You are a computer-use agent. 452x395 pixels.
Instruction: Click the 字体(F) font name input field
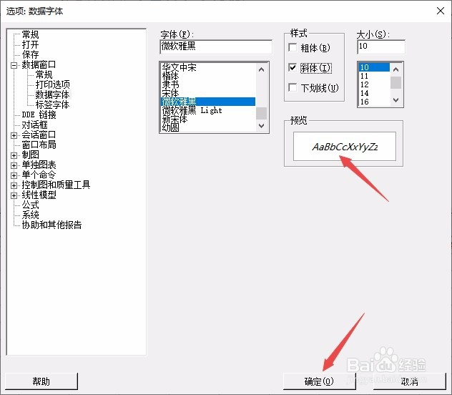(x=216, y=47)
